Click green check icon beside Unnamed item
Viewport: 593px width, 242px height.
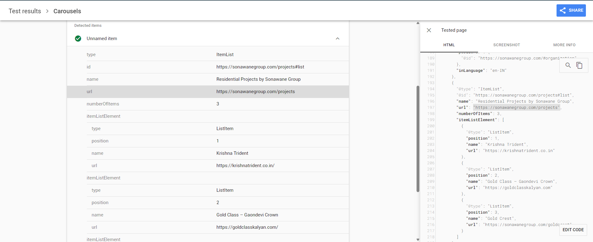[x=78, y=39]
